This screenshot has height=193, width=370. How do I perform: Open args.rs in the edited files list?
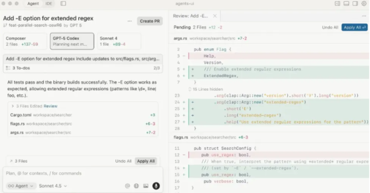(83, 132)
